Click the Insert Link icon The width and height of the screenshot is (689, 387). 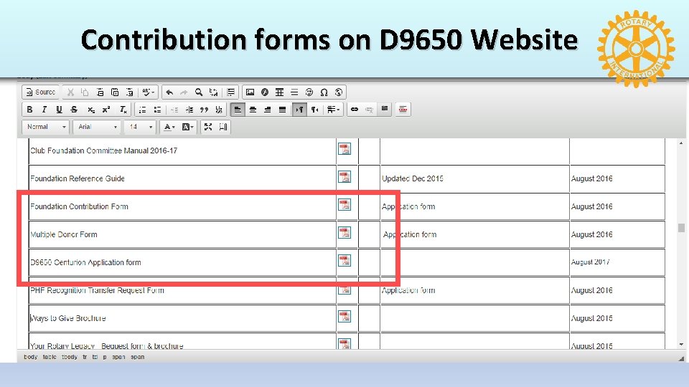354,109
